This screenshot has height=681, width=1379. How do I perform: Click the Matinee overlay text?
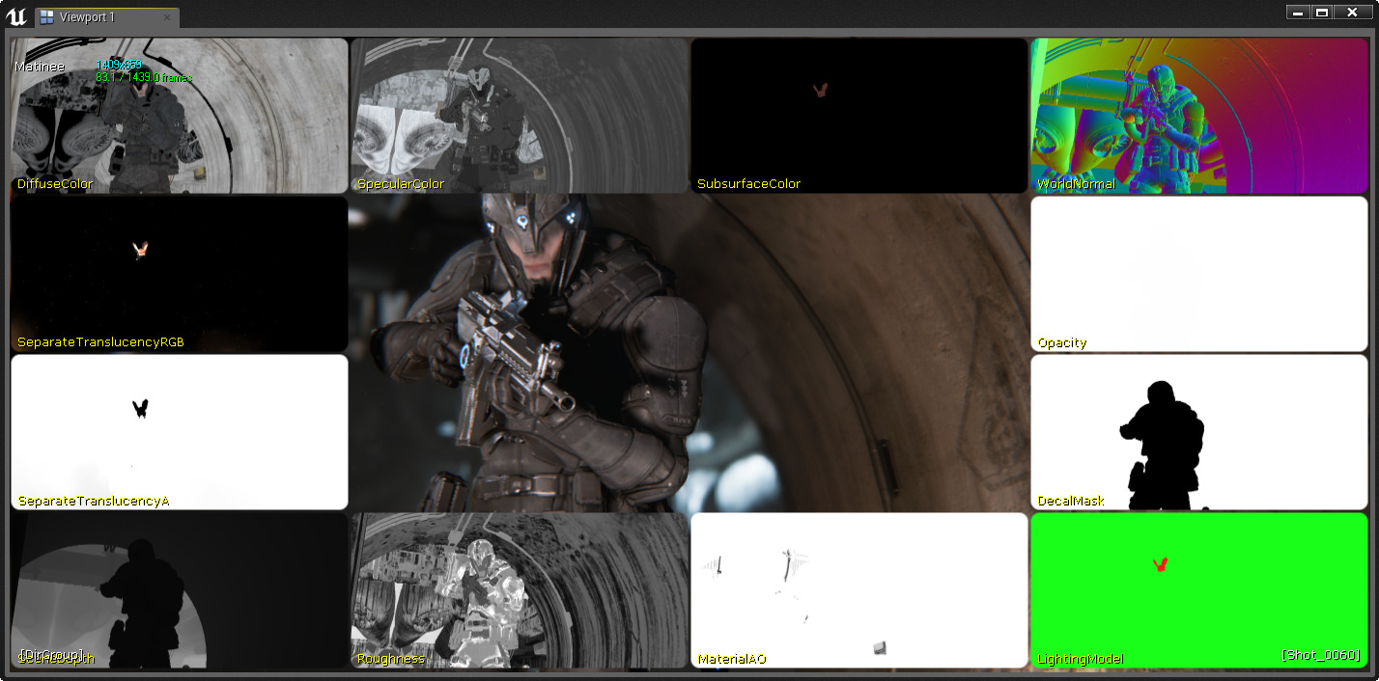click(x=39, y=66)
